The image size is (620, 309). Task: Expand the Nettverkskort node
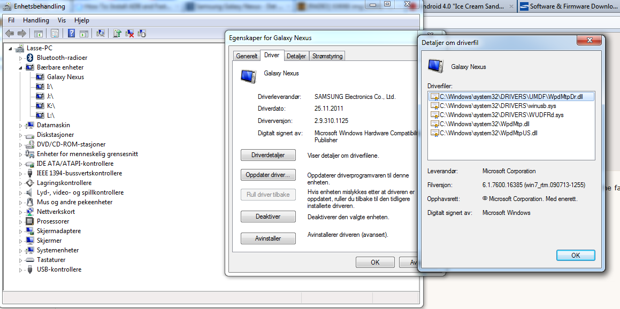click(20, 212)
